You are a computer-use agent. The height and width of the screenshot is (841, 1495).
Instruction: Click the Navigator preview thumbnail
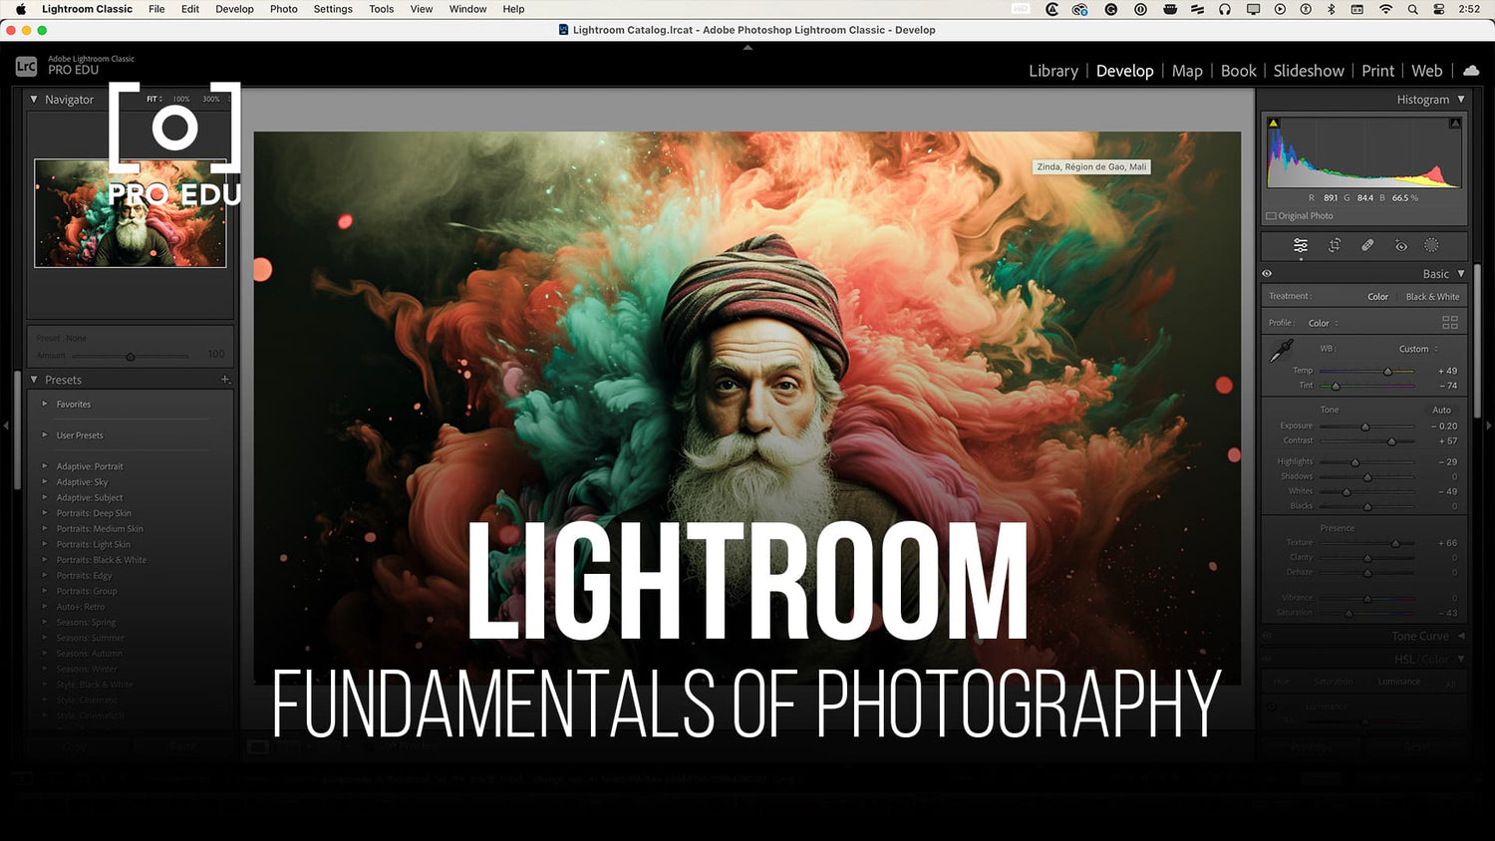pos(130,212)
